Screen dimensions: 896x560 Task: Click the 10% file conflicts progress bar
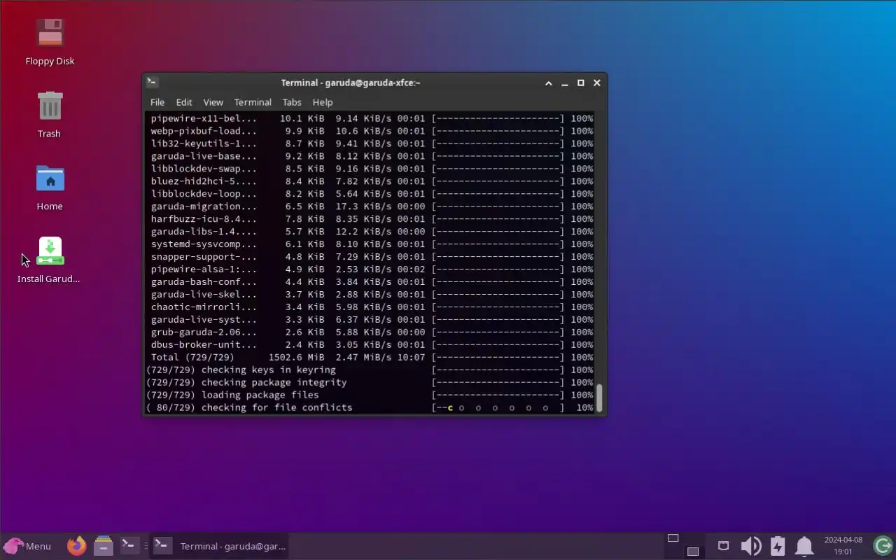(x=498, y=408)
